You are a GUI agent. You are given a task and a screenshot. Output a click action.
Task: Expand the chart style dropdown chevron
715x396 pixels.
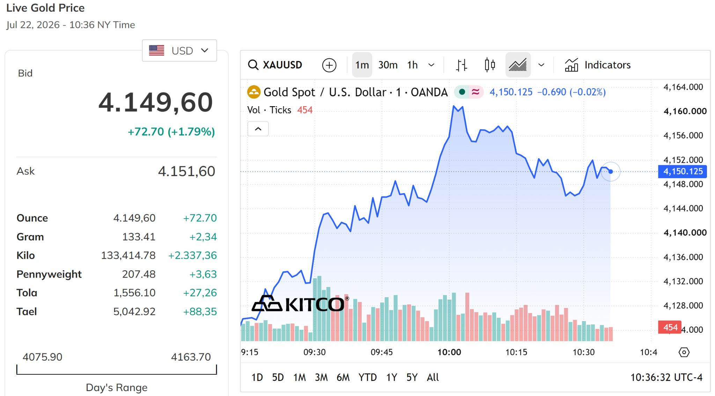(541, 65)
